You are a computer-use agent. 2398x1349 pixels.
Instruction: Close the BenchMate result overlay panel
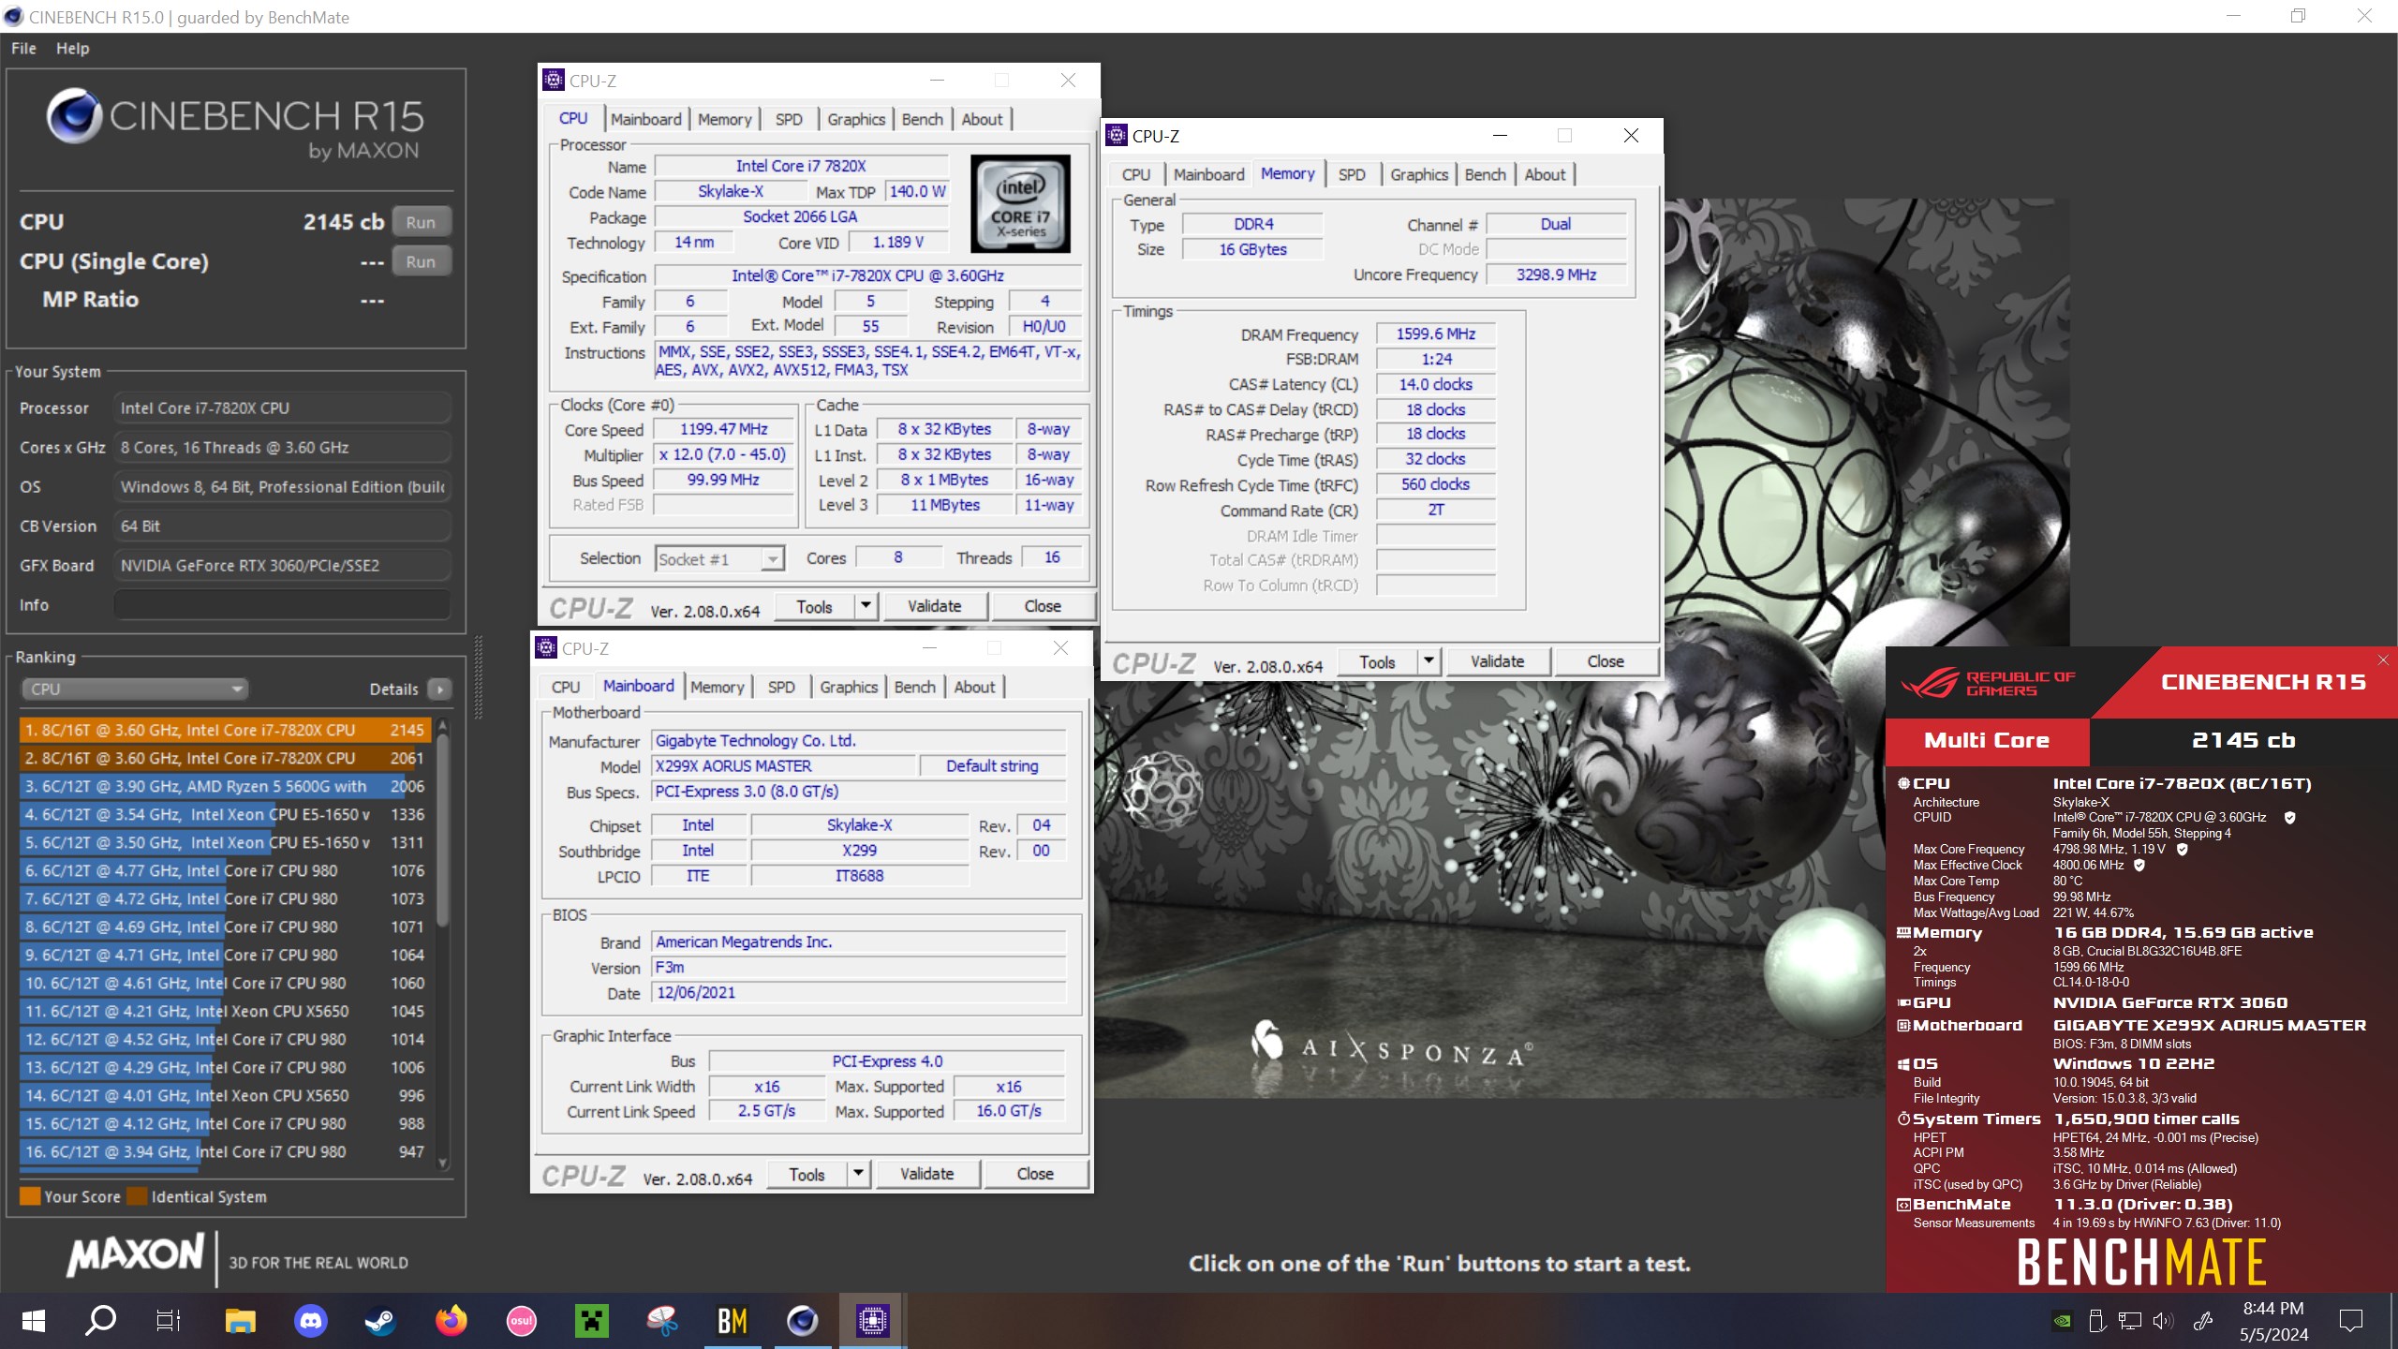(2383, 660)
